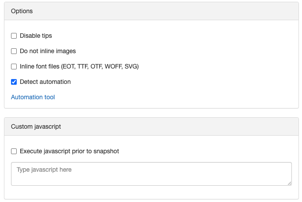Click the 'Disable tips' label text
The image size is (302, 202).
pyautogui.click(x=36, y=36)
